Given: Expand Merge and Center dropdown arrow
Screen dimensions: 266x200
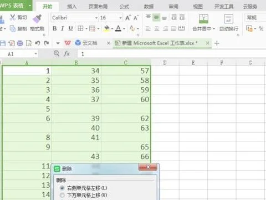Looking at the screenshot, I should click(214, 29).
